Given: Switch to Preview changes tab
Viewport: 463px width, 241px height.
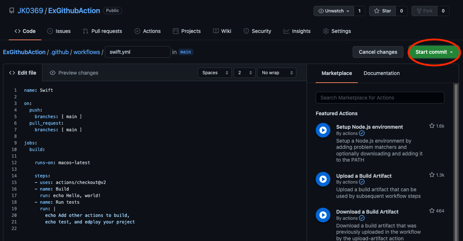Looking at the screenshot, I should (74, 73).
